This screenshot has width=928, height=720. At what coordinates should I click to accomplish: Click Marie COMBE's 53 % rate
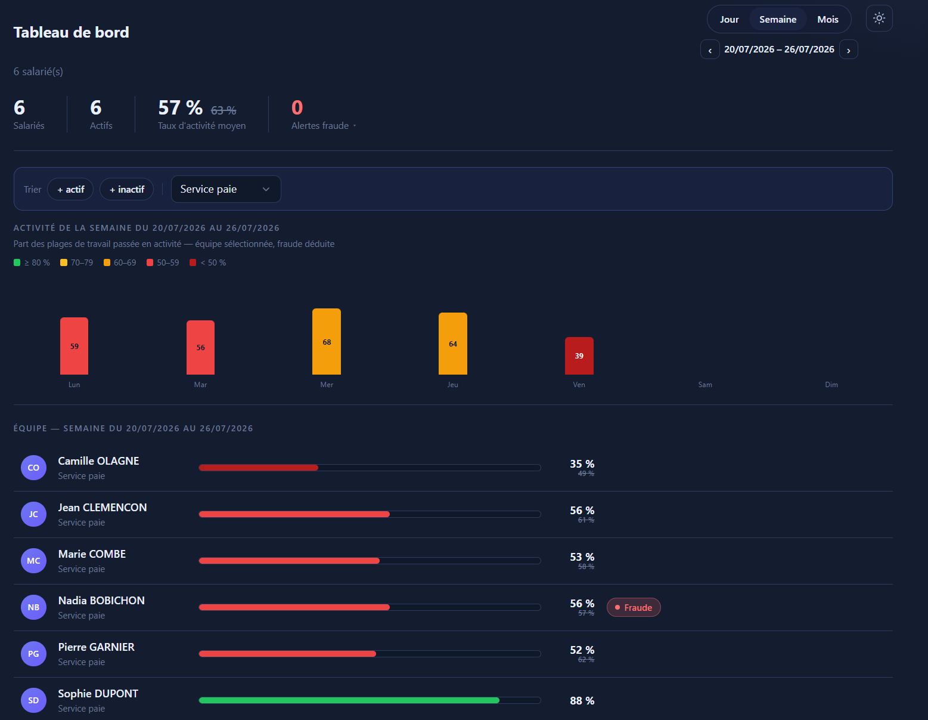point(582,557)
